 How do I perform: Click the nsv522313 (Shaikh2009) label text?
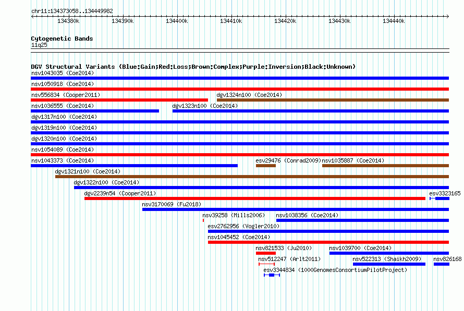[x=387, y=259]
